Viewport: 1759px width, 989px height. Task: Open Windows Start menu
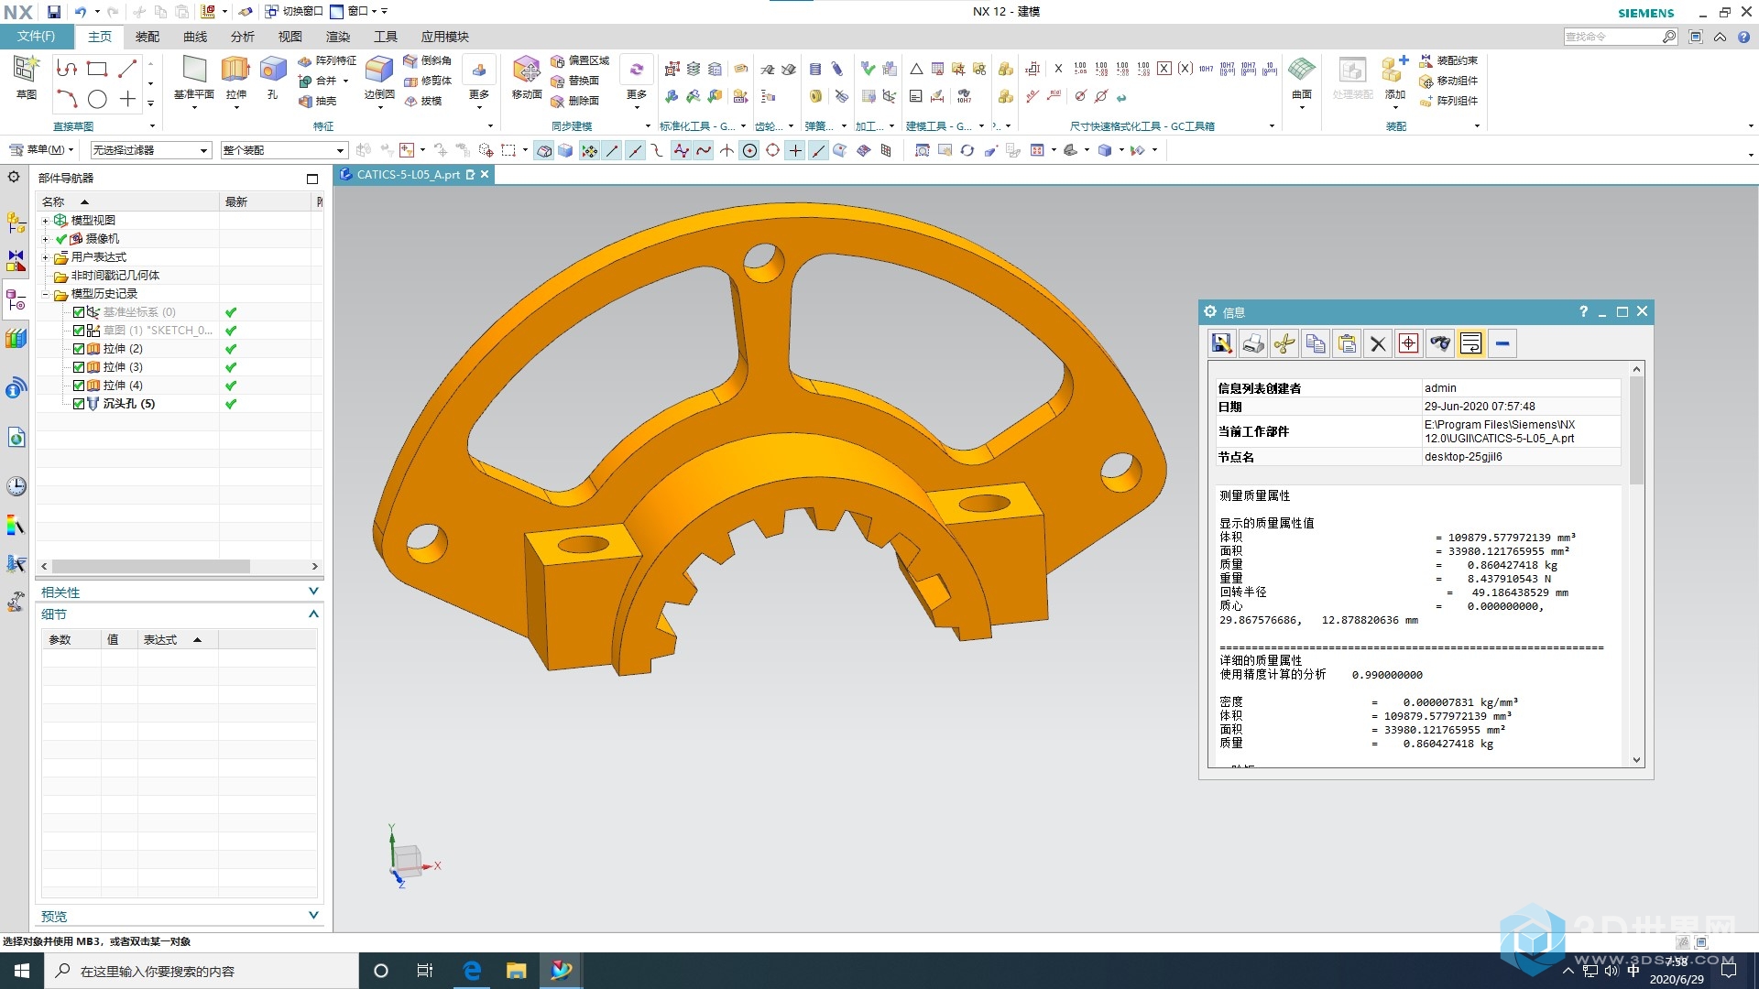tap(21, 971)
